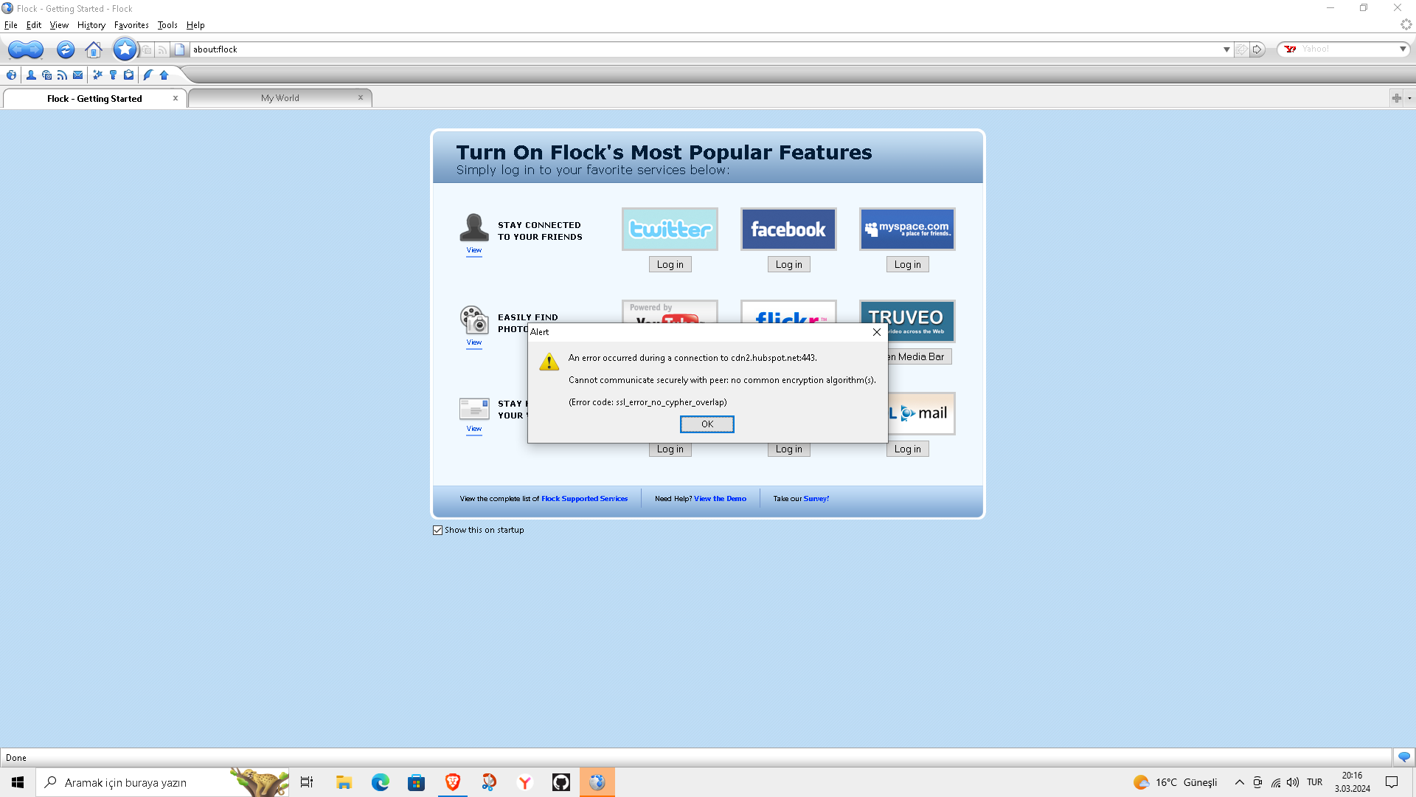Open the Feeds sidebar RSS icon
Image resolution: width=1416 pixels, height=797 pixels.
[x=62, y=75]
